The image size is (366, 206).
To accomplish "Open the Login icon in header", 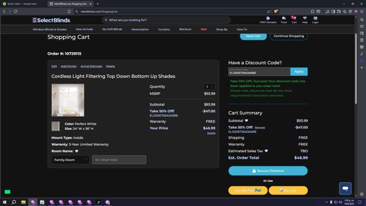I will [x=315, y=20].
